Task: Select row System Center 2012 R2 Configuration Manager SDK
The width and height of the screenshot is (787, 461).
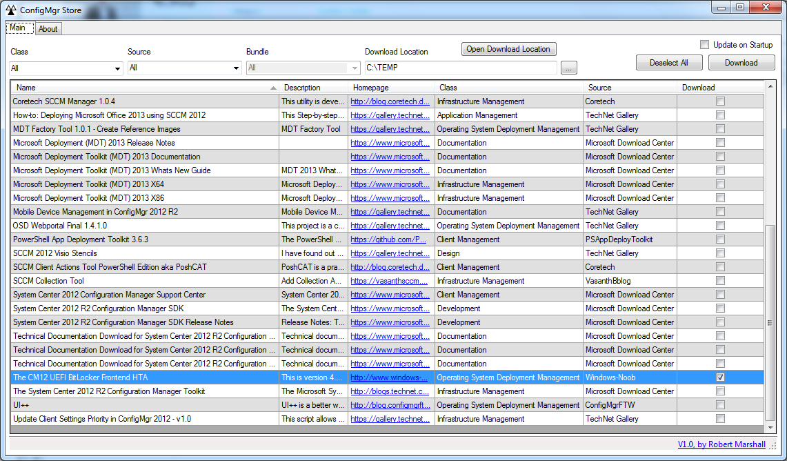Action: pyautogui.click(x=387, y=308)
